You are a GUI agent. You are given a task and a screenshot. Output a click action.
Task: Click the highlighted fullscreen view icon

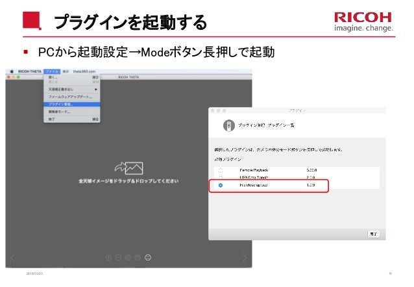coord(148,257)
